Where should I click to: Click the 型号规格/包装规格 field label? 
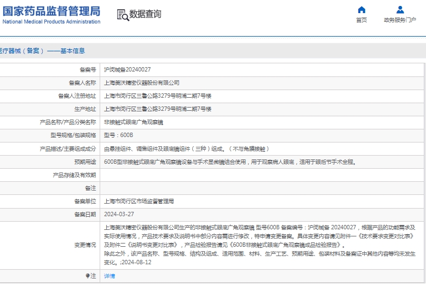click(73, 135)
